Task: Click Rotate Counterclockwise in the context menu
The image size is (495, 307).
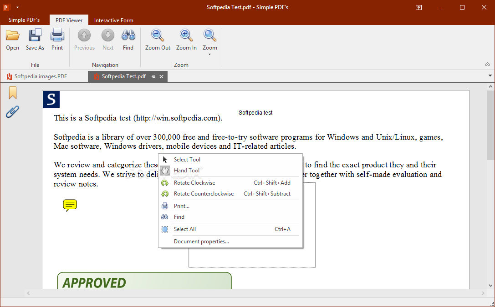Action: (230, 194)
